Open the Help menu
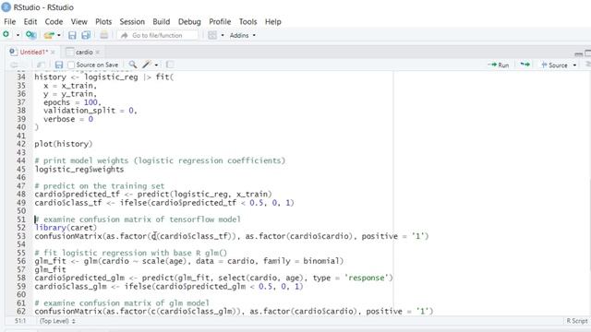This screenshot has width=591, height=332. (273, 22)
